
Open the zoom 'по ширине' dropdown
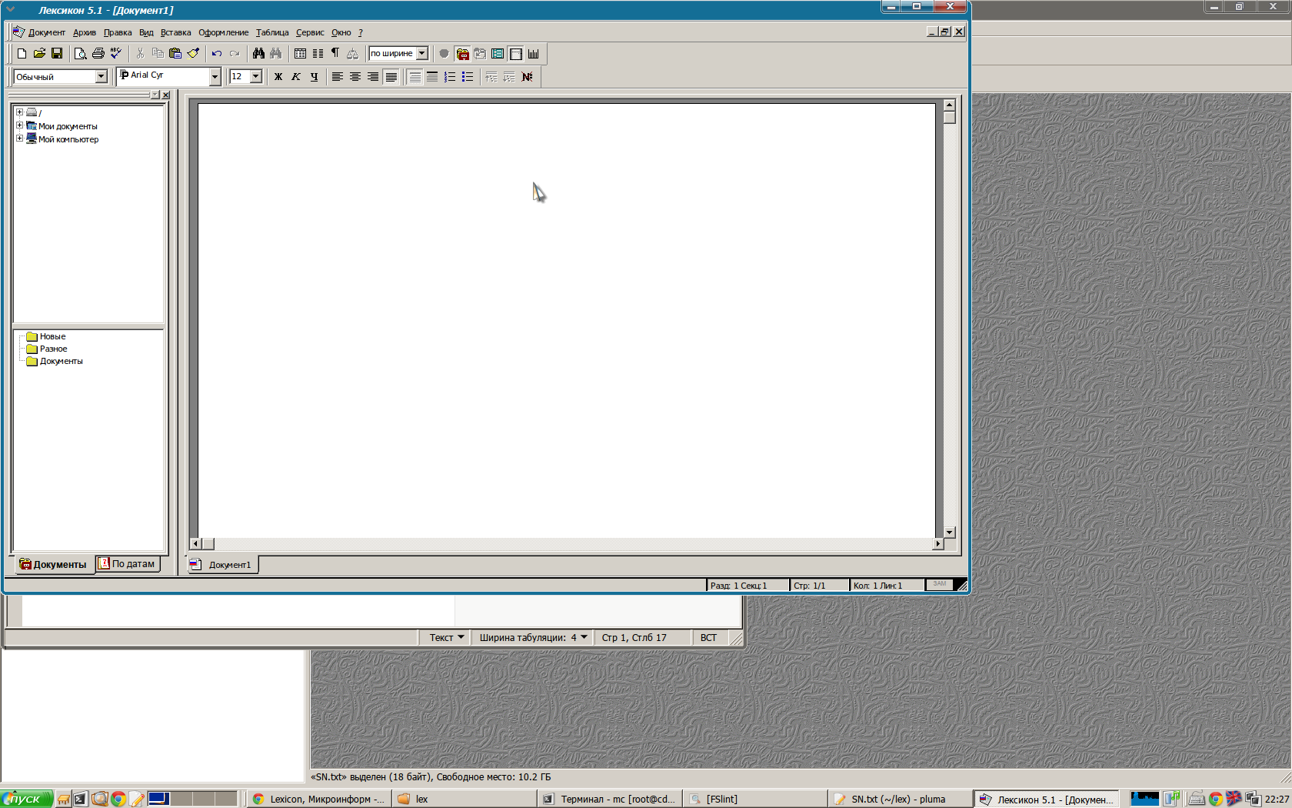pos(422,54)
